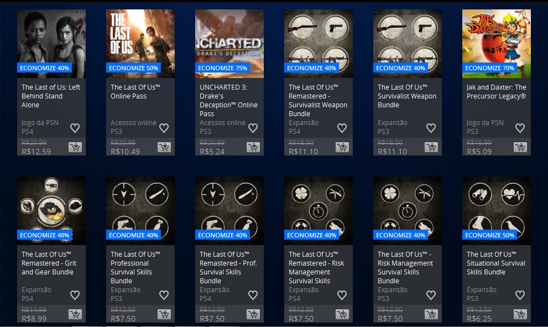
Task: Add Jak and Daxter to cart
Action: coord(520,147)
